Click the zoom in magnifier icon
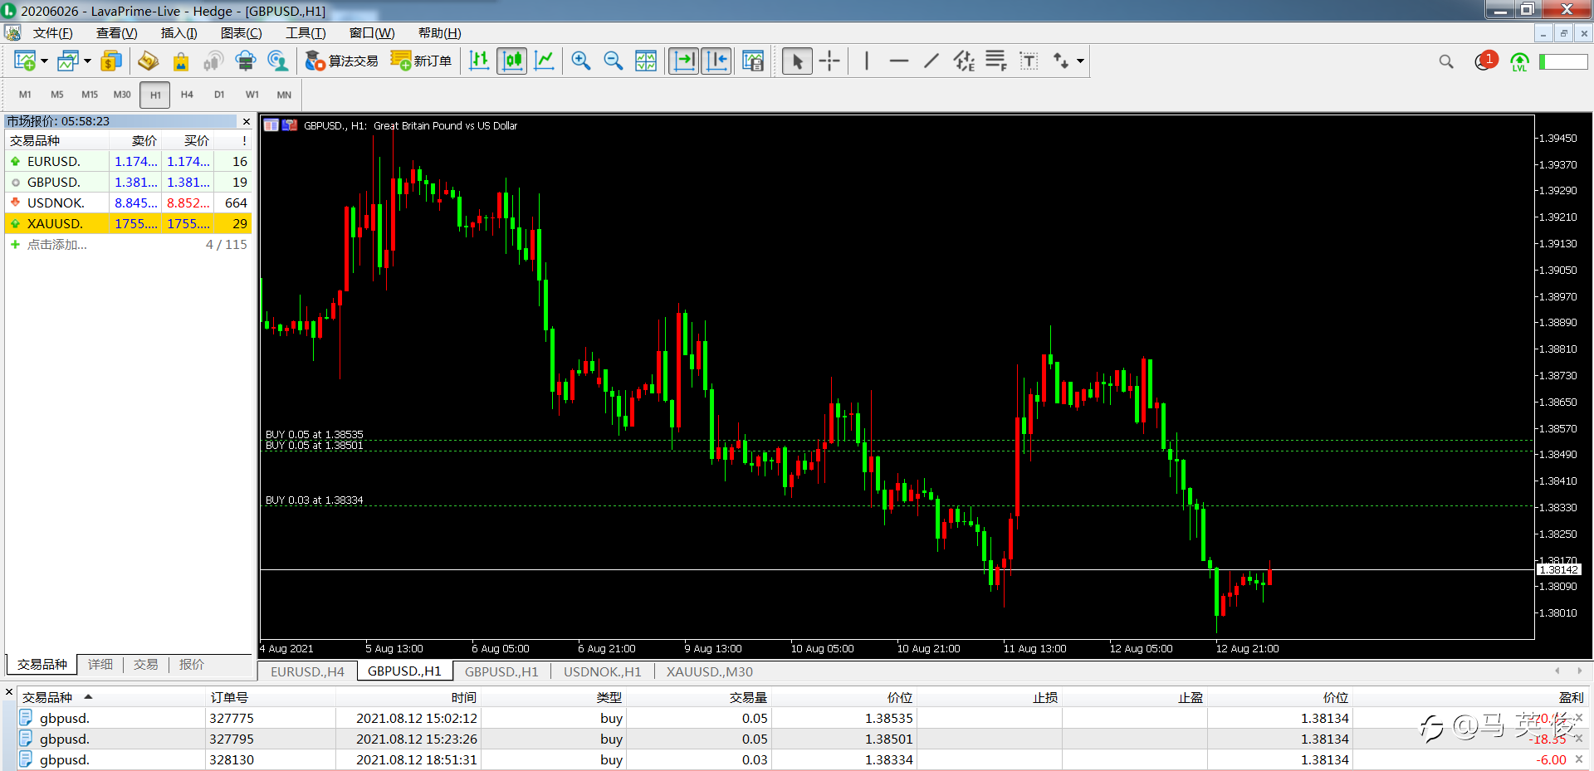The image size is (1594, 771). [x=580, y=61]
